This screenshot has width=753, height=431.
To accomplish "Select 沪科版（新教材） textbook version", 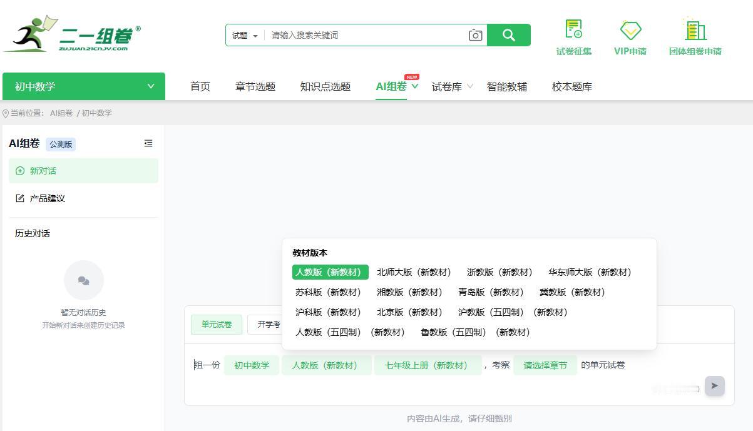I will point(329,312).
